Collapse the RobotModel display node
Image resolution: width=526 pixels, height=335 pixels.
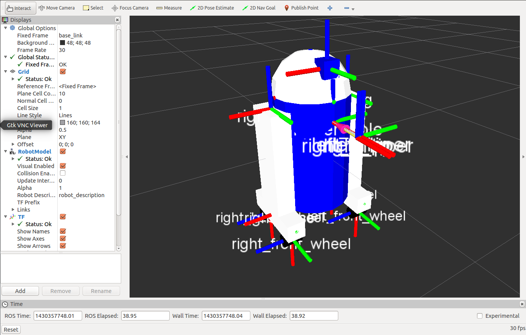click(x=5, y=152)
